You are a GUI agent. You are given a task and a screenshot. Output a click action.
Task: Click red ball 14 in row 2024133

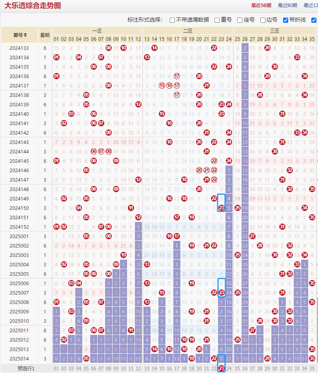[154, 48]
